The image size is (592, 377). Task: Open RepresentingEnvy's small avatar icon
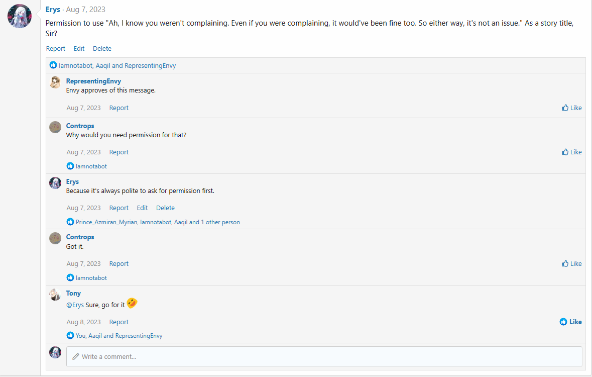point(55,82)
